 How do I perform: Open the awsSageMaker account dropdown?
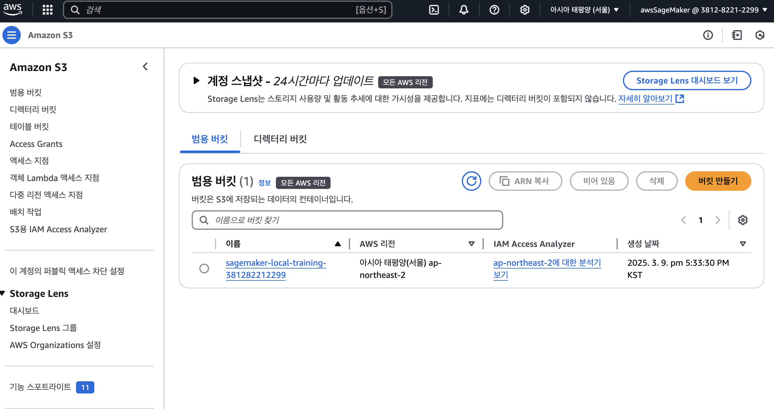(x=704, y=10)
